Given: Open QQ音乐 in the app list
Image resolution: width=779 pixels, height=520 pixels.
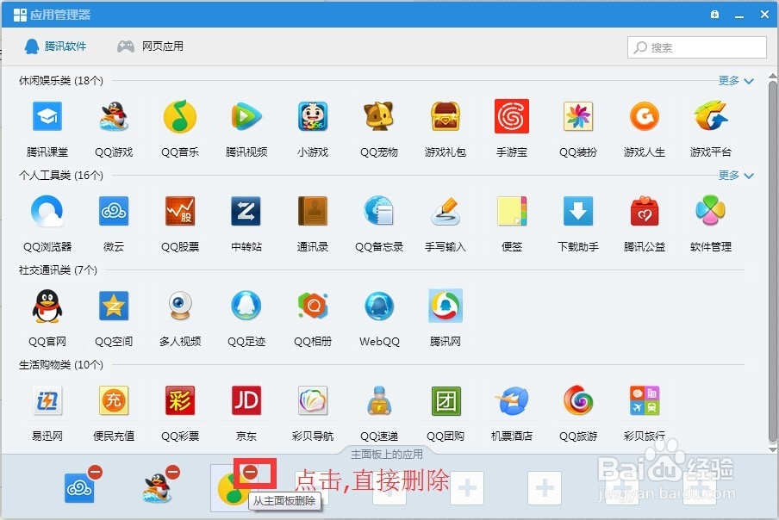Looking at the screenshot, I should point(180,116).
